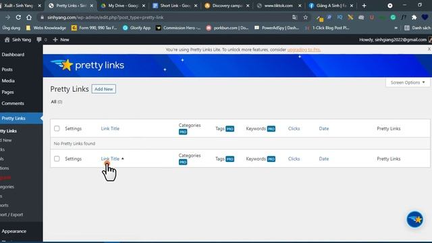Click the New dropdown in admin bar

point(61,40)
